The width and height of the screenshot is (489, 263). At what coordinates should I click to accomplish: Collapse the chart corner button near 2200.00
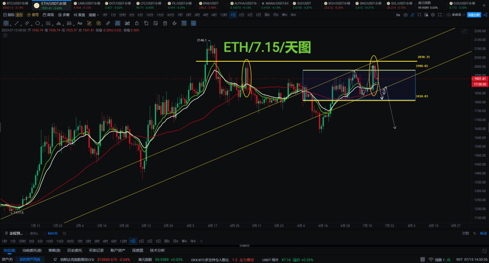[464, 31]
